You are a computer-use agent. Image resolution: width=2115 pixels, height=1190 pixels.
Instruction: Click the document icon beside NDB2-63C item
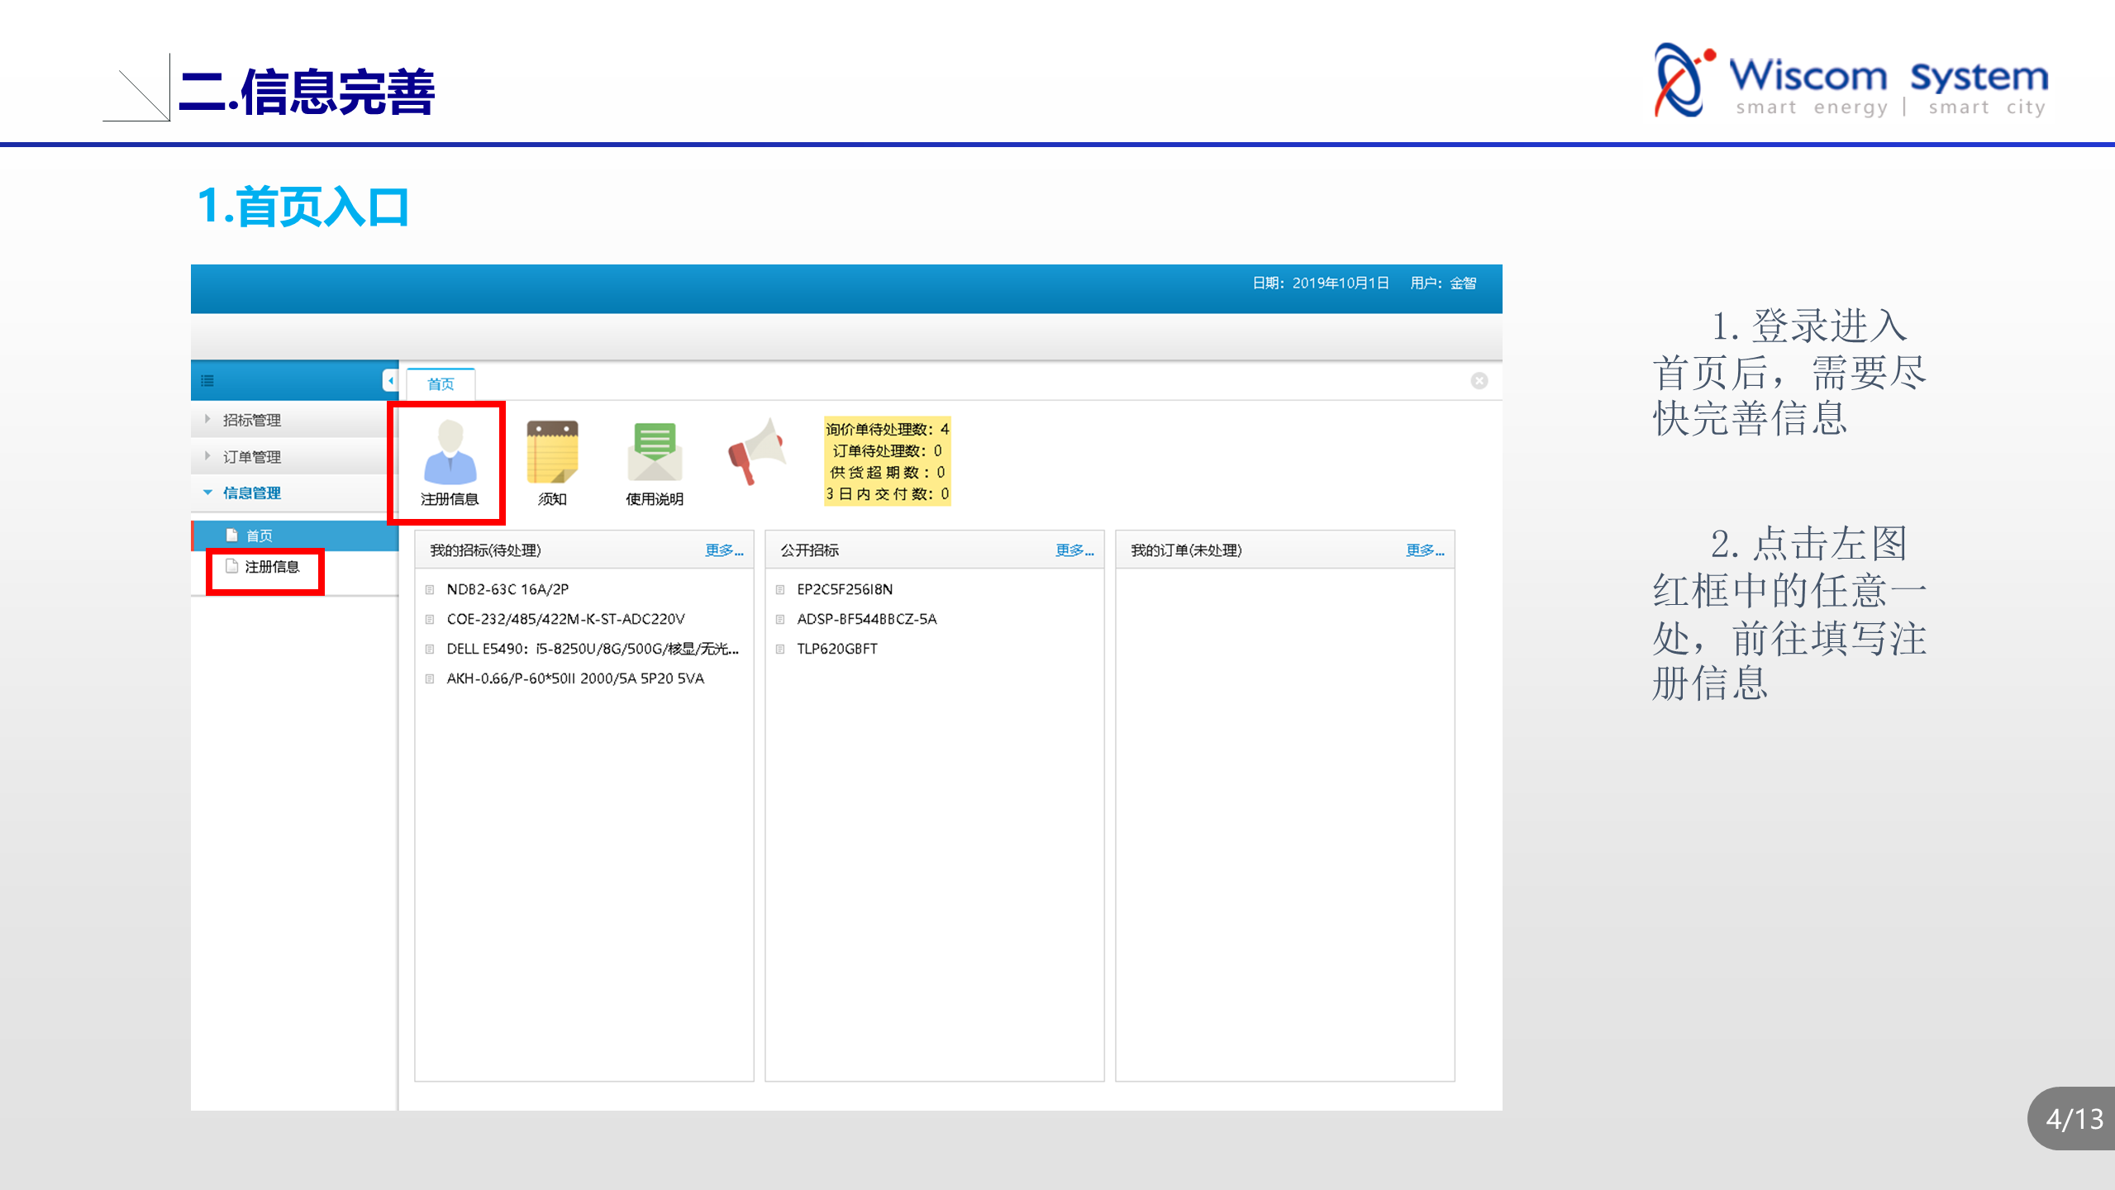pyautogui.click(x=430, y=590)
